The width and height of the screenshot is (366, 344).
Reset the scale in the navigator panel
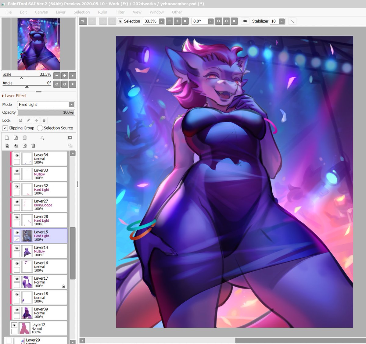point(72,76)
